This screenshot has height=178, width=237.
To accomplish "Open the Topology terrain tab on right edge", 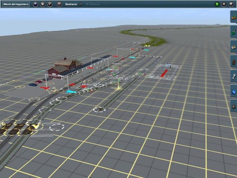I will (x=234, y=17).
